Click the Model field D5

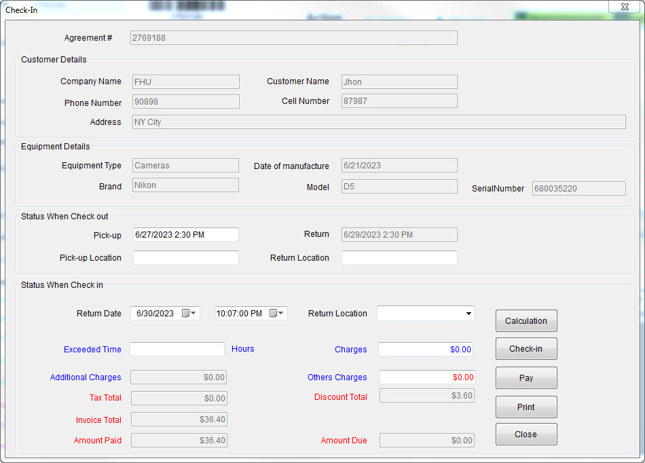(x=399, y=186)
